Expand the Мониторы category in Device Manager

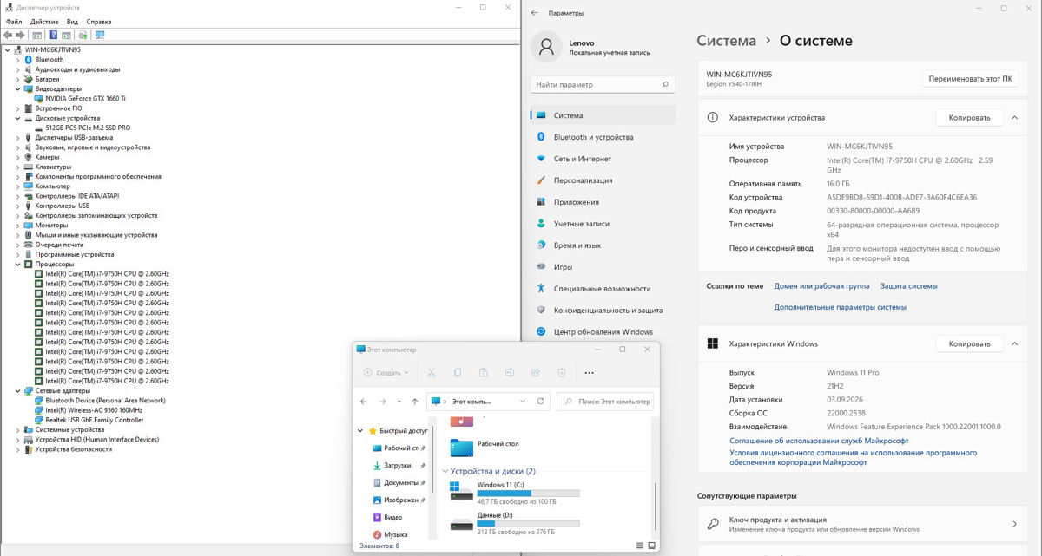click(x=18, y=225)
